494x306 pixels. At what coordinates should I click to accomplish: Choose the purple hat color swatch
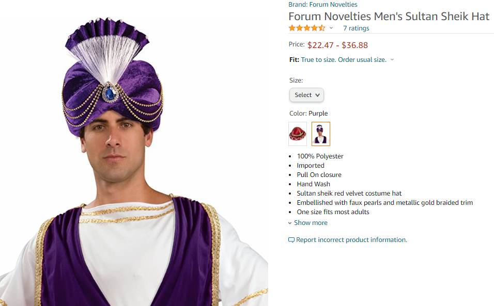pyautogui.click(x=321, y=134)
